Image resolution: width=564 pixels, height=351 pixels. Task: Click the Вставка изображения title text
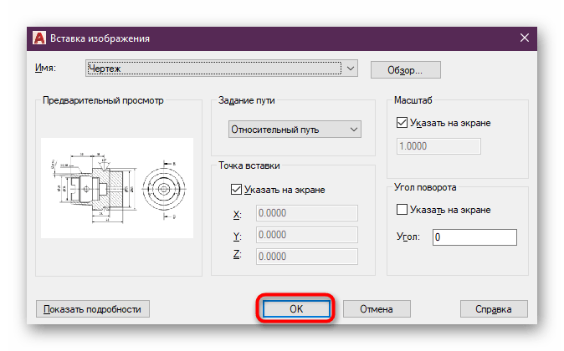click(x=100, y=38)
